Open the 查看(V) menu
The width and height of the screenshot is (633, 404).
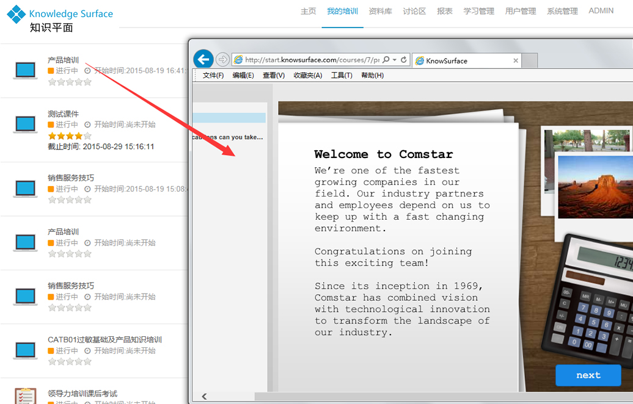[x=274, y=76]
